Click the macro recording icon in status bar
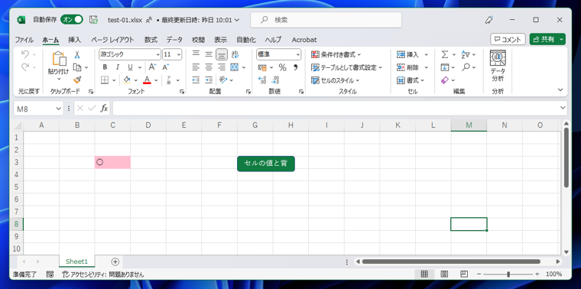Screen dimensions: 581x289 pyautogui.click(x=50, y=274)
